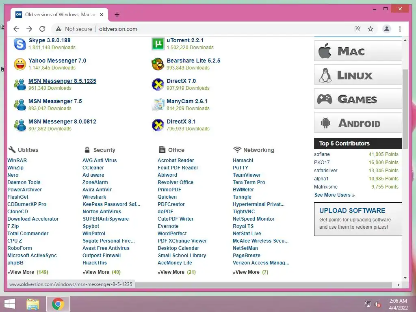Open File Explorer from taskbar
The width and height of the screenshot is (416, 312).
pyautogui.click(x=33, y=304)
